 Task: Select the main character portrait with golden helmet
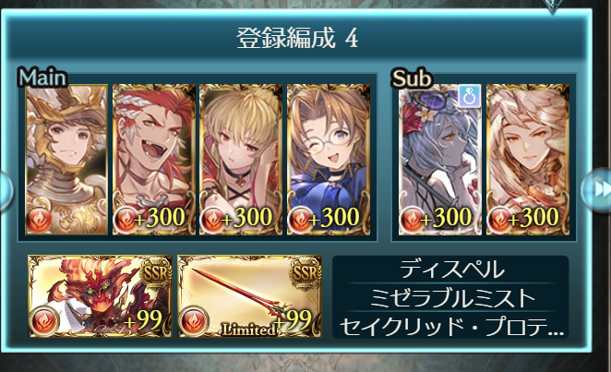click(x=66, y=160)
